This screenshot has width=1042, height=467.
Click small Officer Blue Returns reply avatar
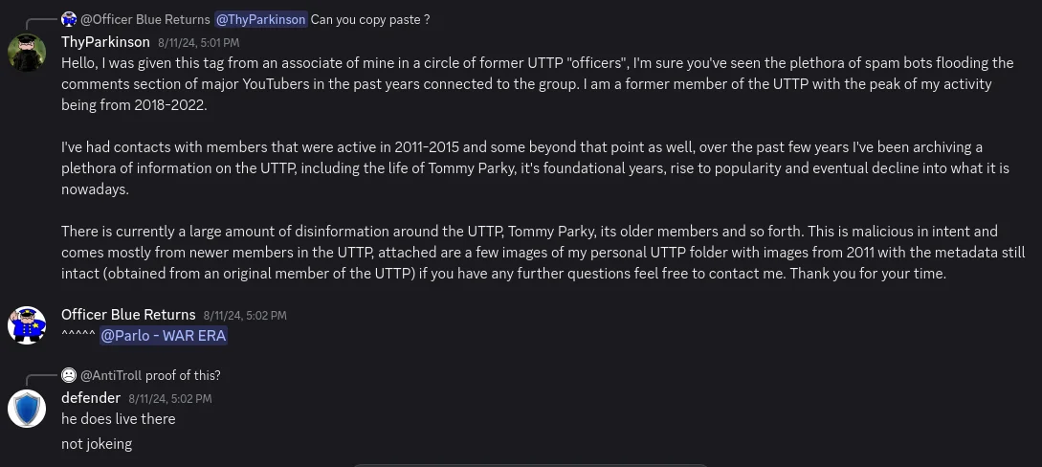(x=70, y=19)
